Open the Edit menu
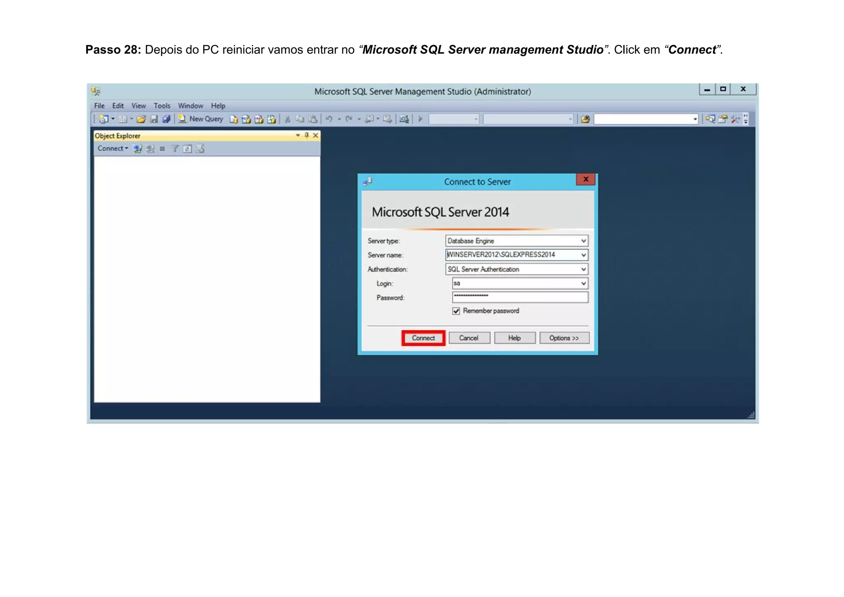844x597 pixels. point(118,106)
